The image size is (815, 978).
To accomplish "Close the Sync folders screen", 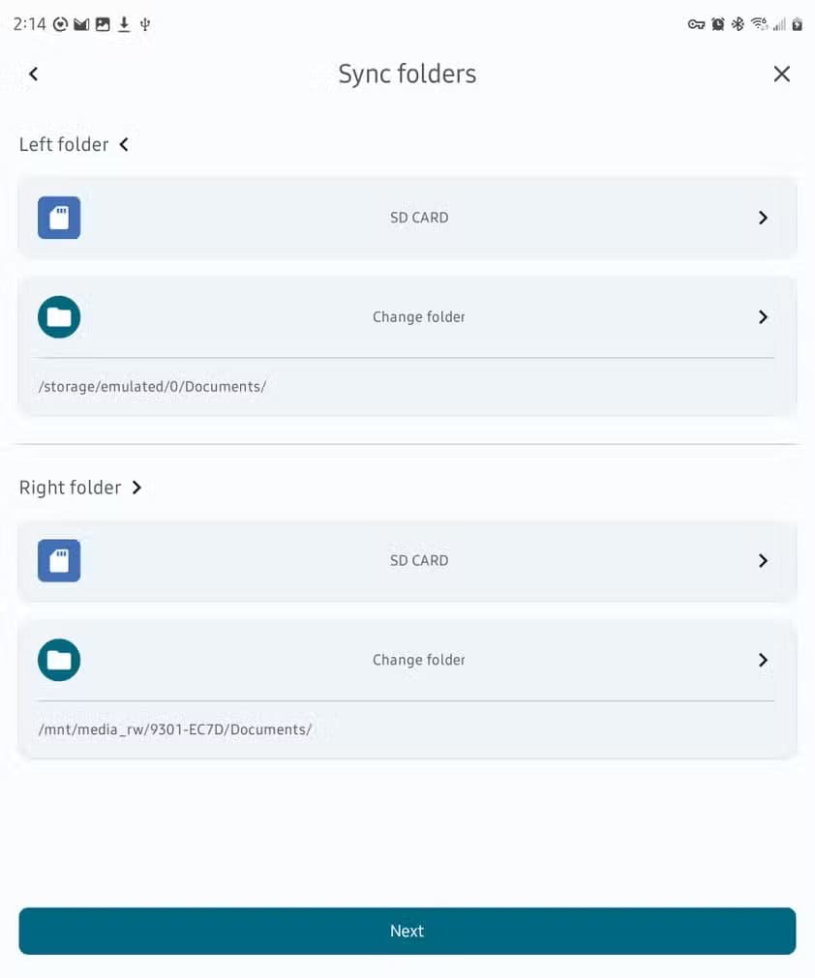I will [x=782, y=74].
